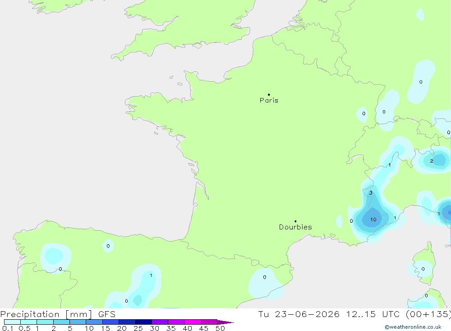
Task: Pick the 0.1–0.5 mm legend swatch
Action: click(12, 322)
